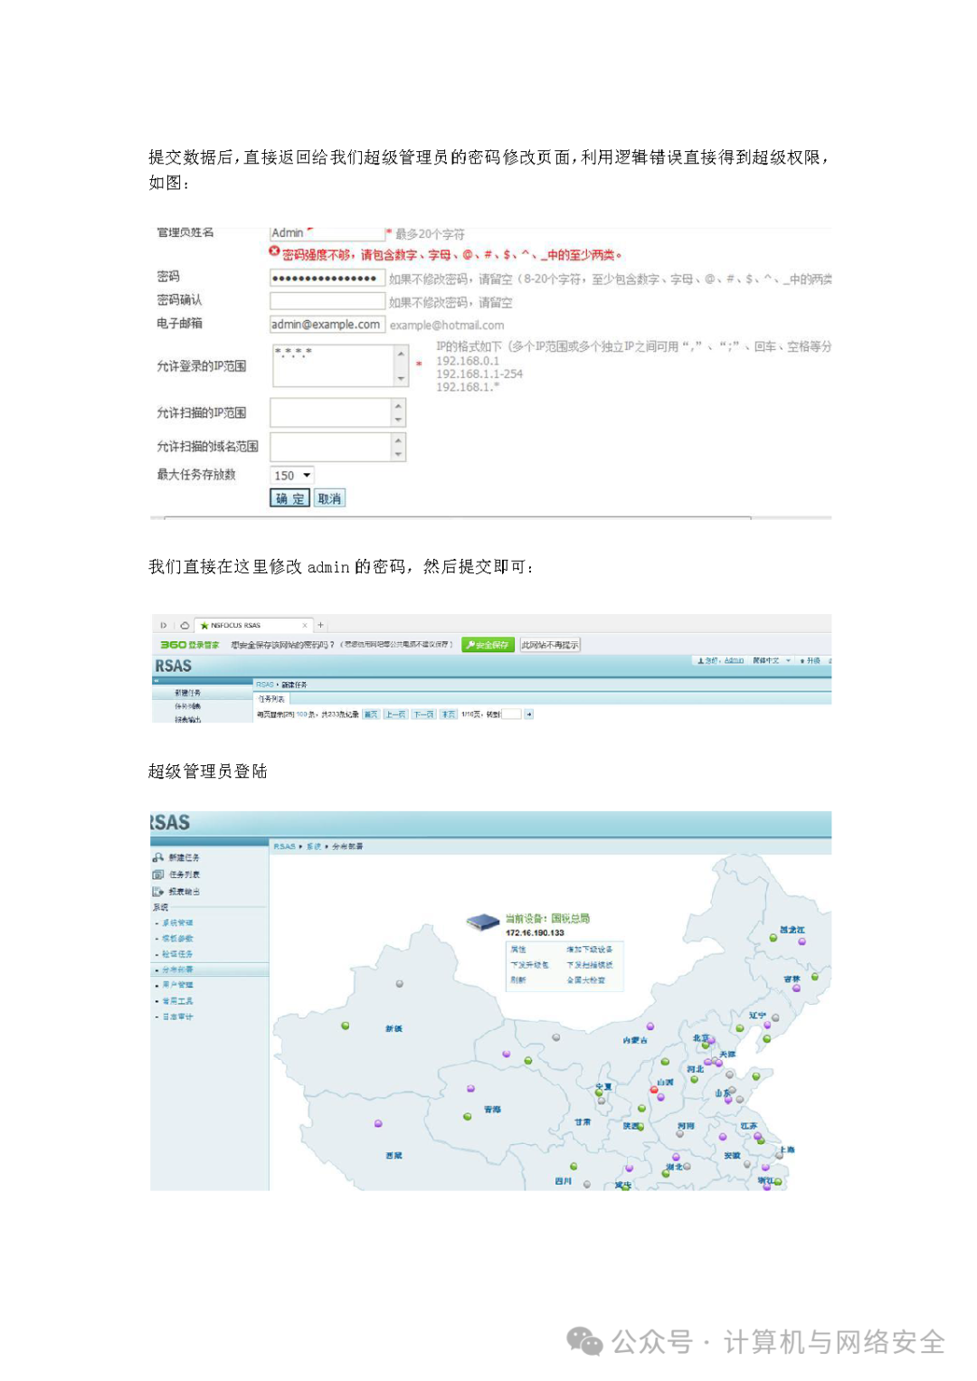The height and width of the screenshot is (1381, 977).
Task: Click the 360 登录管家 logo
Action: click(x=189, y=645)
